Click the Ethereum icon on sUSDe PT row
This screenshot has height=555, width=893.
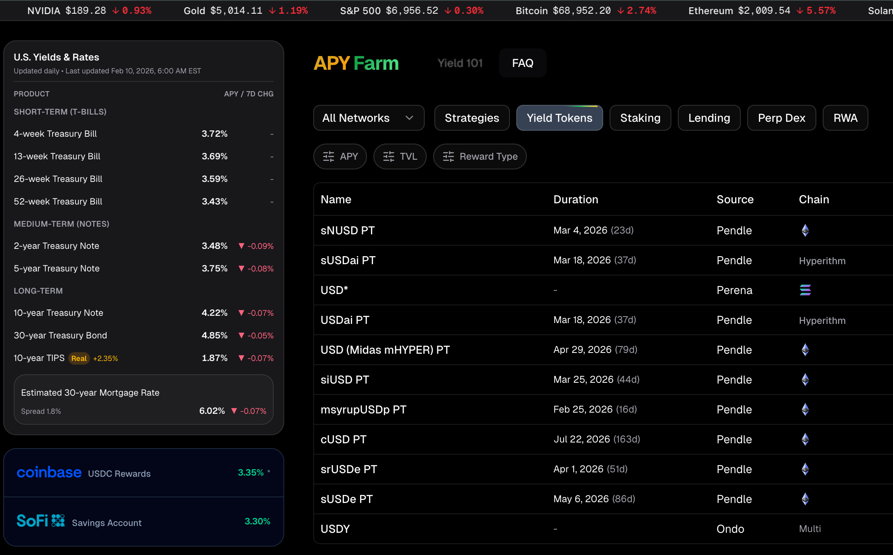pyautogui.click(x=805, y=499)
